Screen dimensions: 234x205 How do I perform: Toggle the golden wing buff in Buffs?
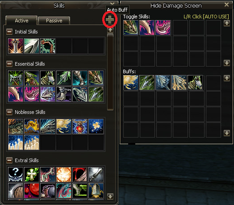[x=131, y=83]
